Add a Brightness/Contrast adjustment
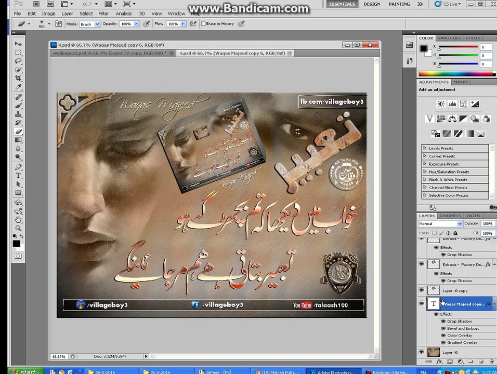This screenshot has height=374, width=497. click(x=441, y=104)
